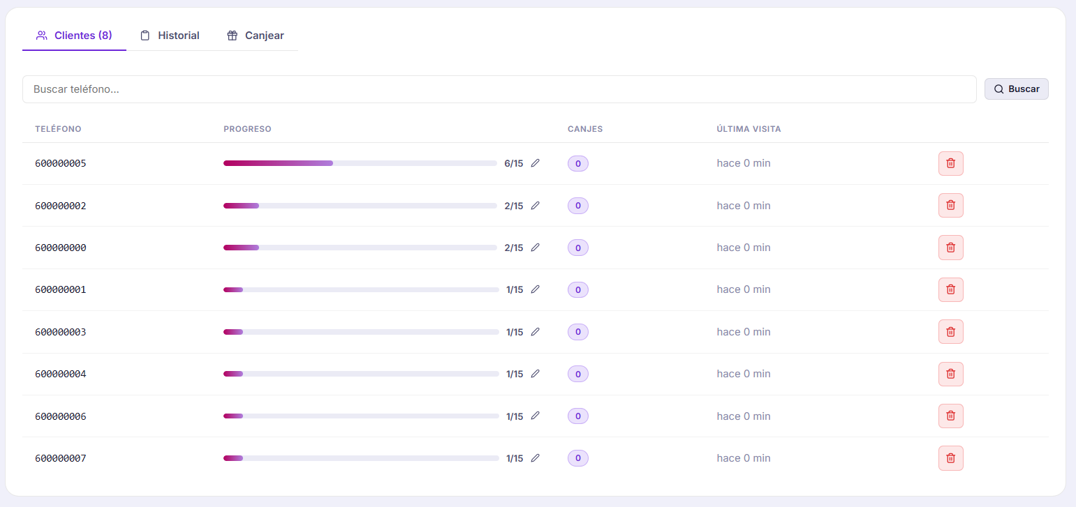Edit progress pencil for 600000005
The width and height of the screenshot is (1076, 507).
(536, 163)
